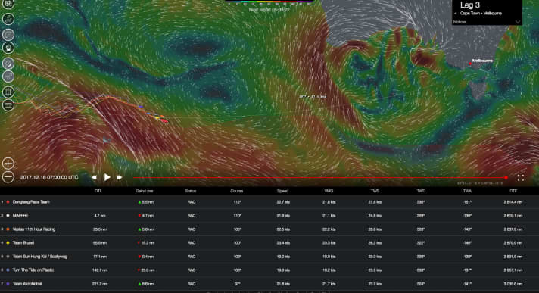Click the 112° course value for Dongfeng

click(237, 202)
